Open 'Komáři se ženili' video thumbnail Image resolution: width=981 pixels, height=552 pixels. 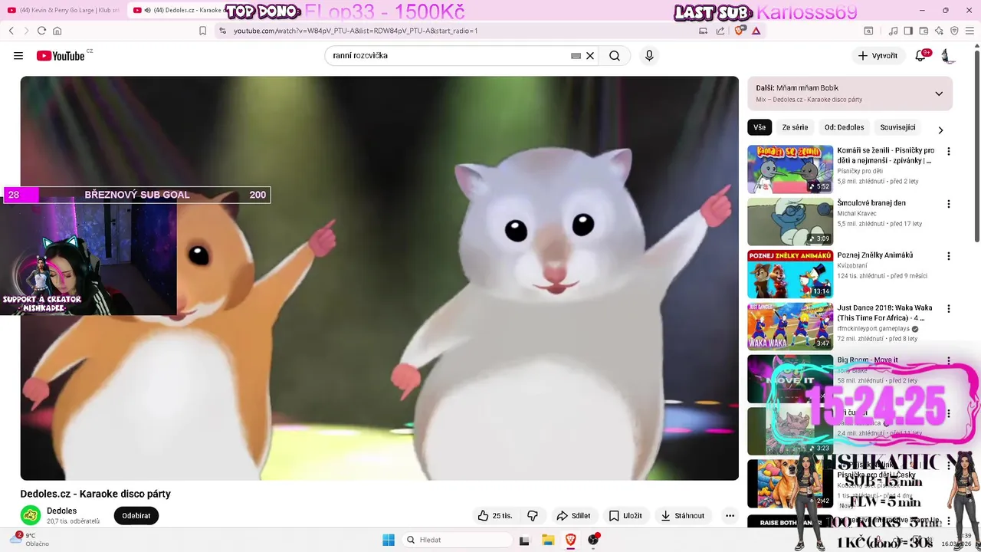790,169
